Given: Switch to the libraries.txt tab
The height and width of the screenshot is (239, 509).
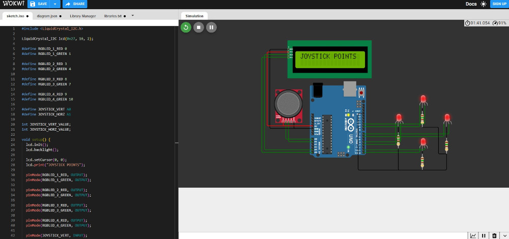Looking at the screenshot, I should [x=115, y=16].
